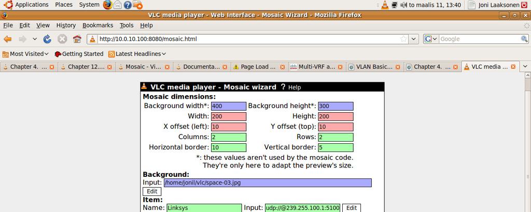Click the Background width field

point(229,106)
